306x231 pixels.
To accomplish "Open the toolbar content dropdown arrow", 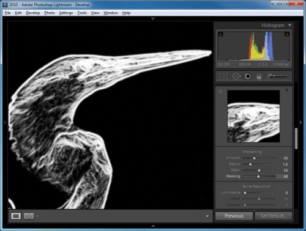I will tap(207, 216).
